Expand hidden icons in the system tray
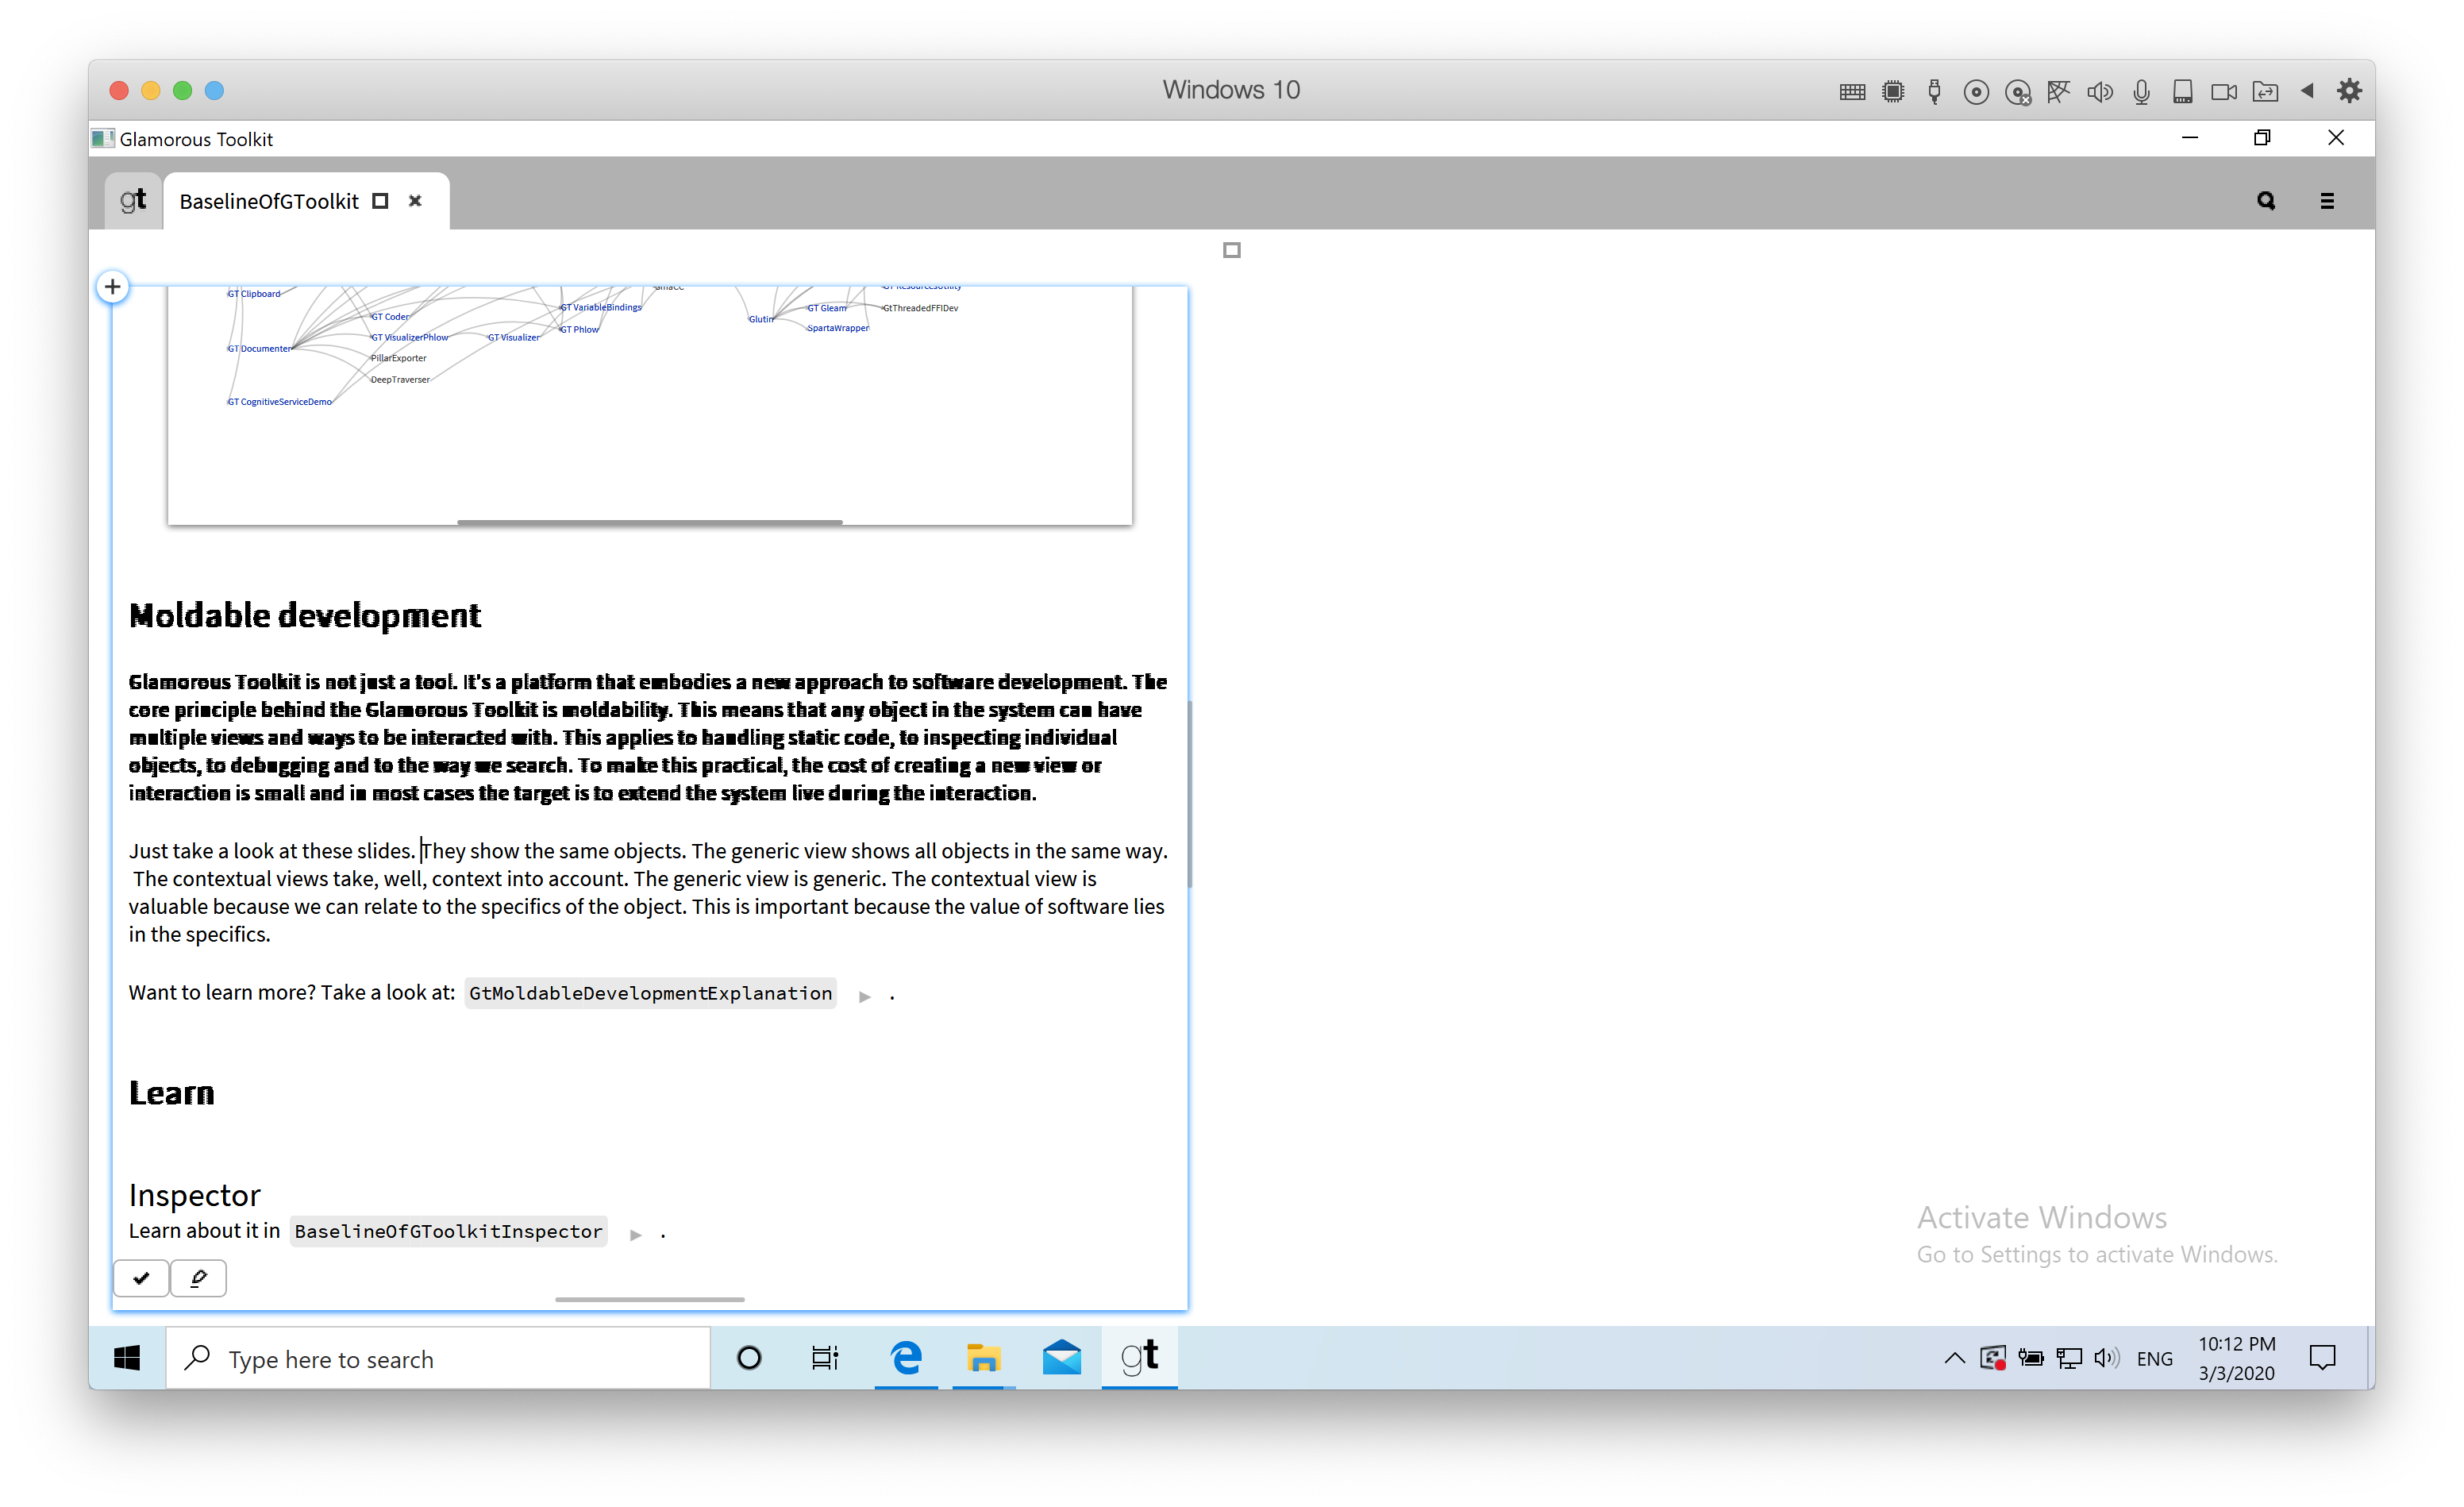The height and width of the screenshot is (1507, 2464). [x=1954, y=1357]
